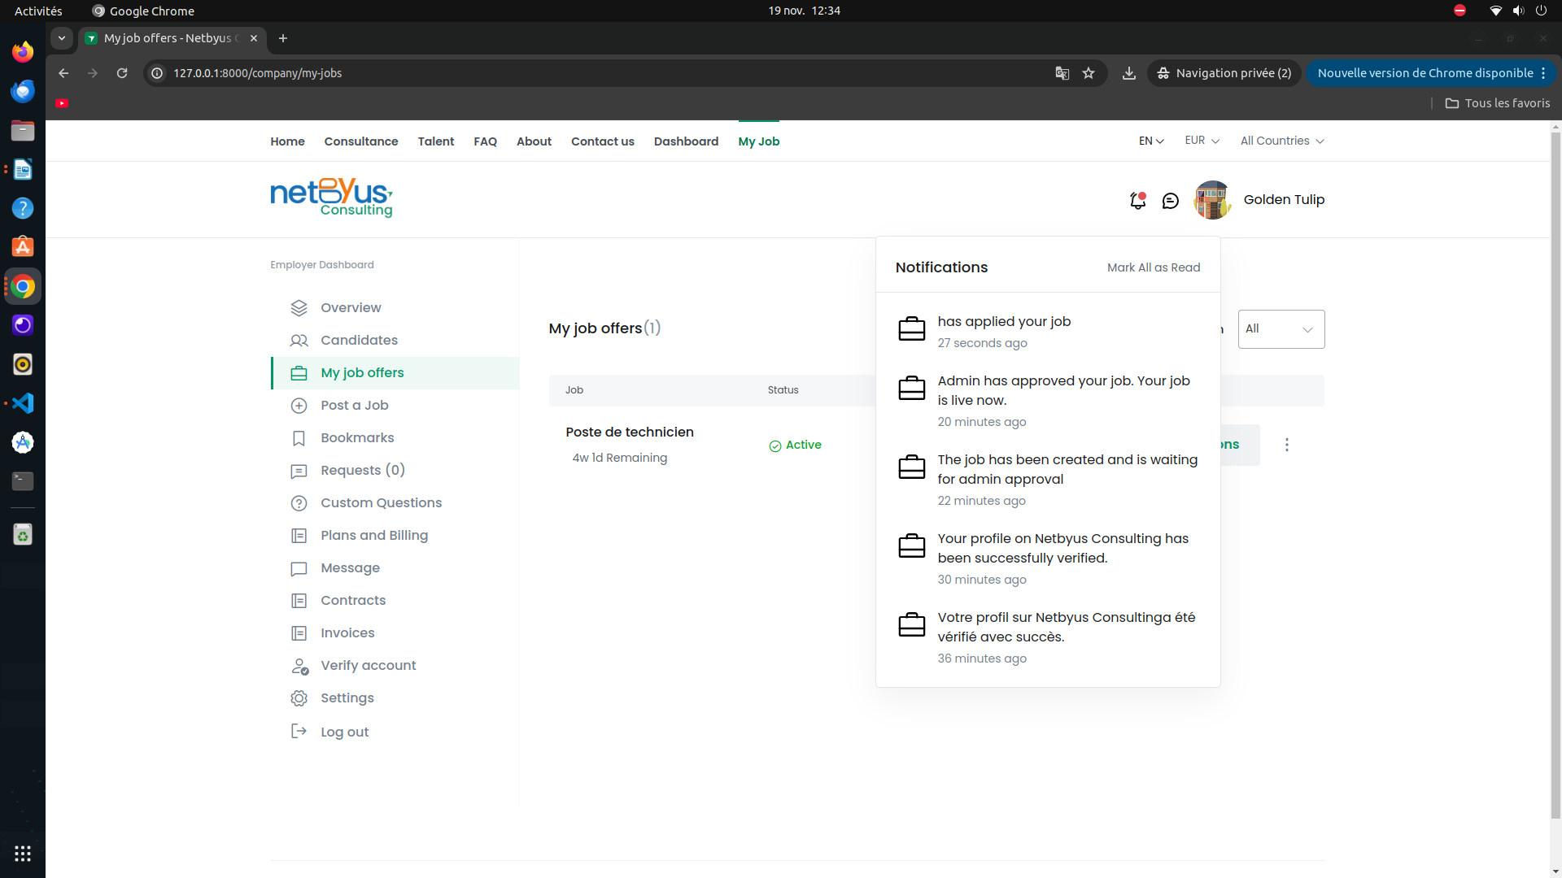The image size is (1562, 878).
Task: Open the notifications bell icon
Action: (1137, 200)
